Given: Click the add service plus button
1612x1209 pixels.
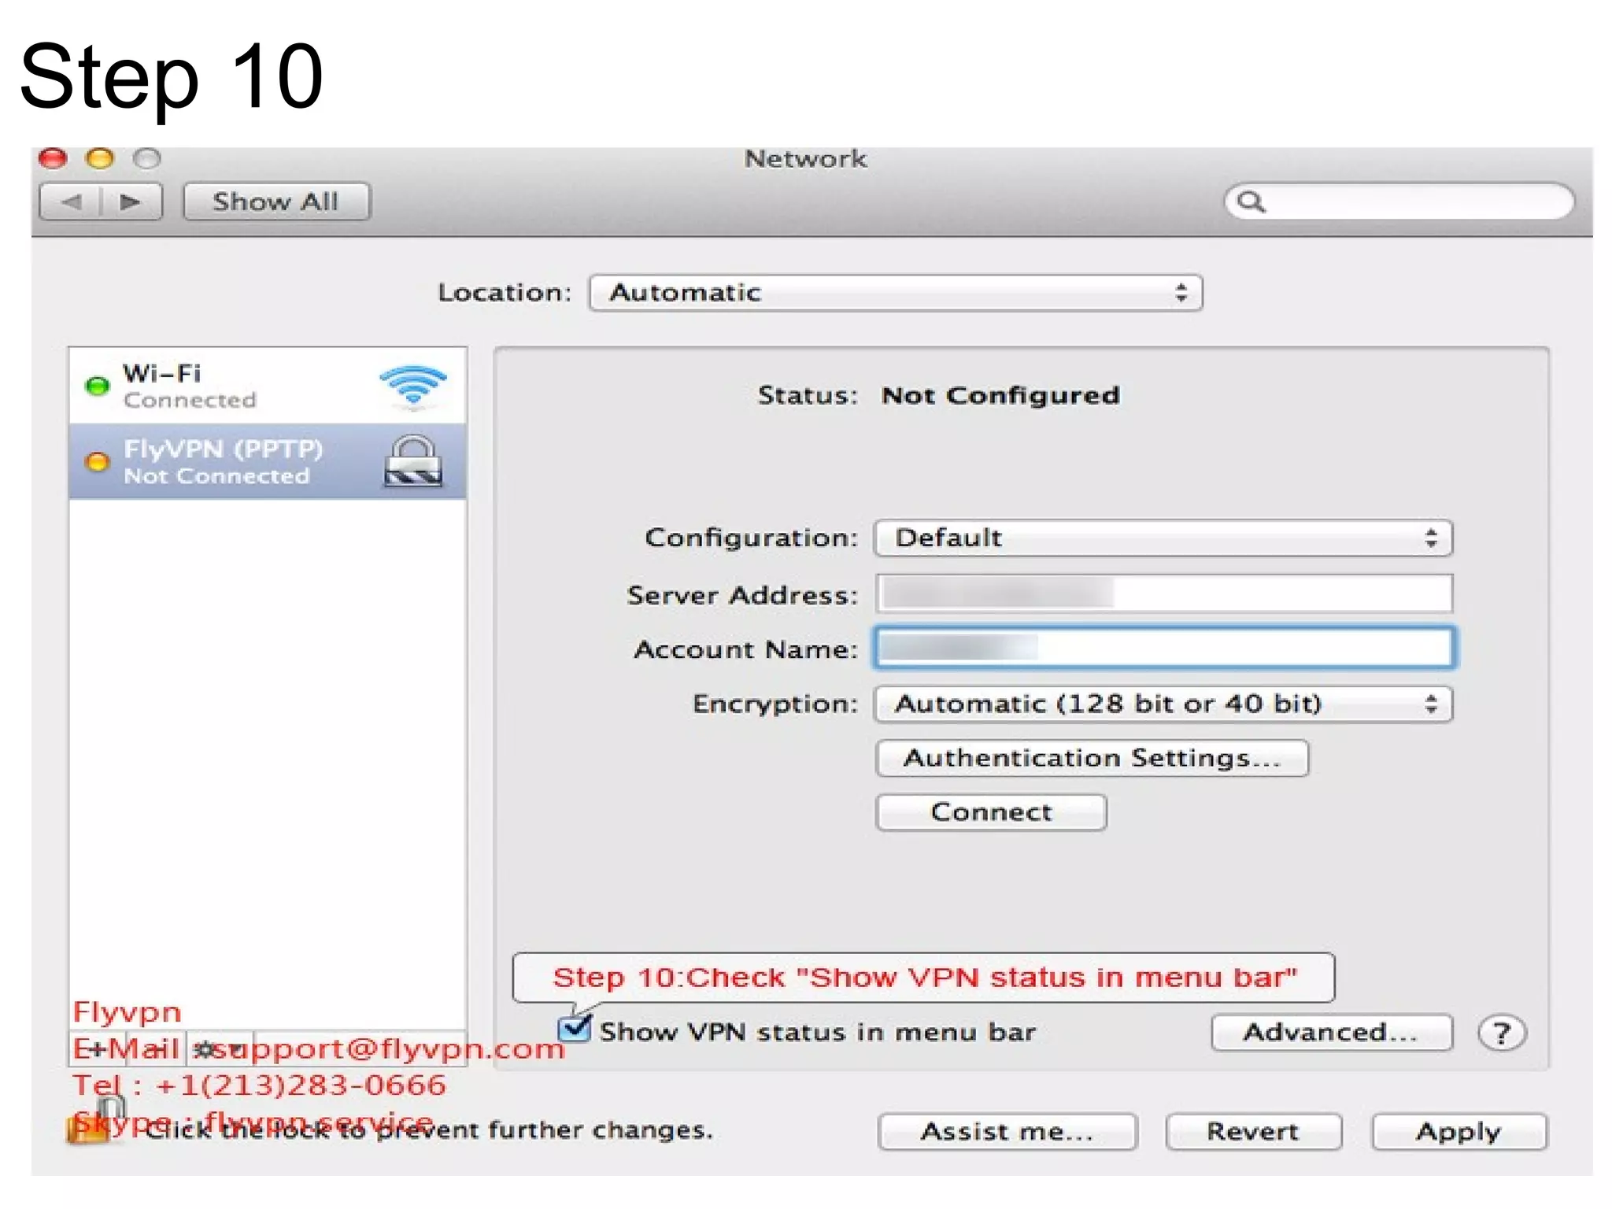Looking at the screenshot, I should 98,1049.
